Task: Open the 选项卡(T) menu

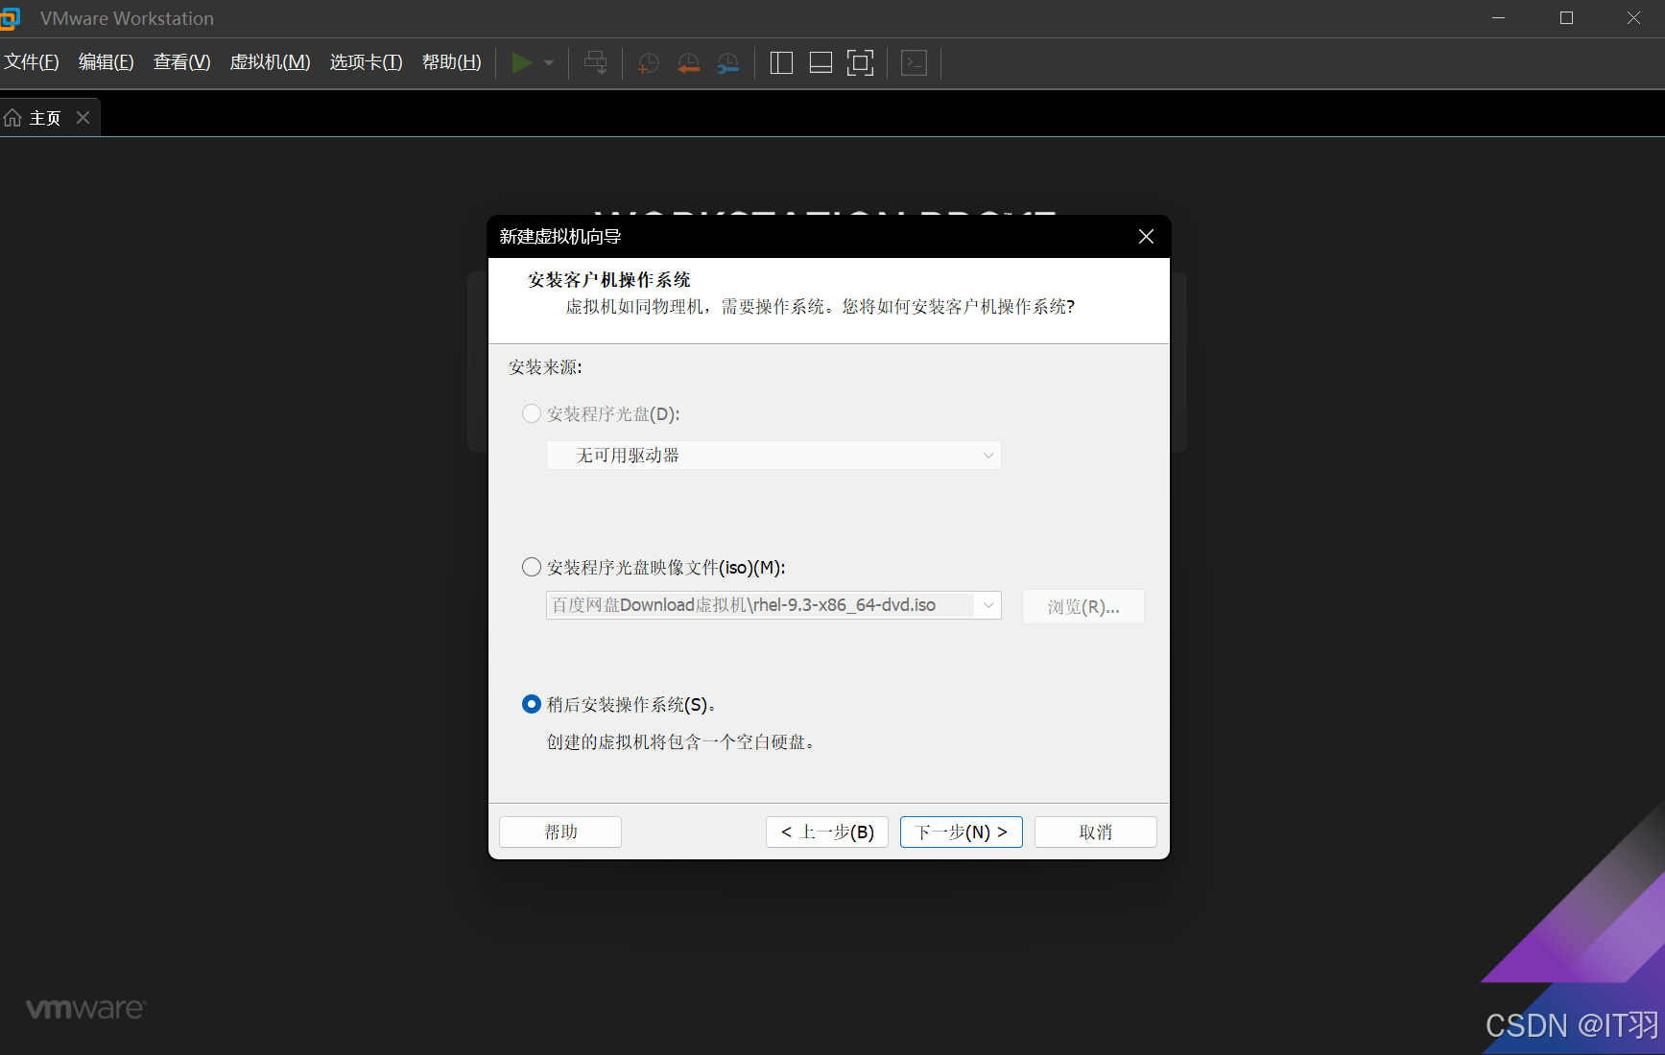Action: tap(367, 62)
